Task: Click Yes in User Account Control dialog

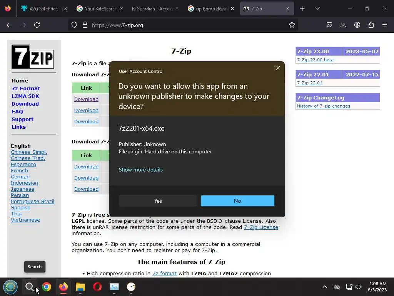Action: click(x=158, y=201)
